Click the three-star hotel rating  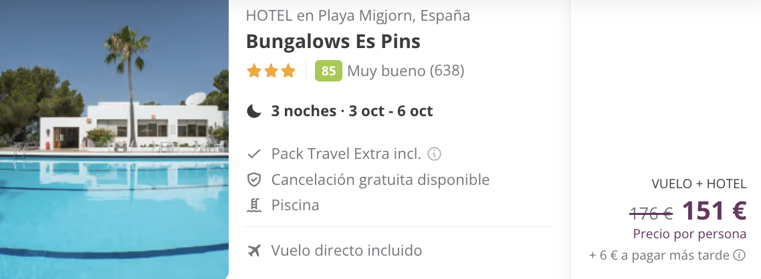point(271,71)
